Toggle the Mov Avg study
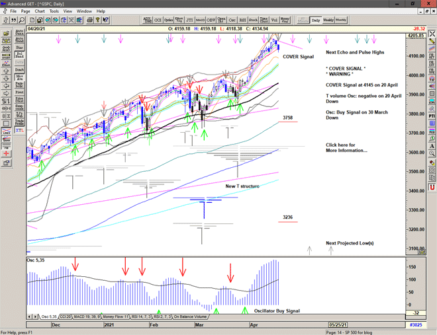 (x=19, y=76)
